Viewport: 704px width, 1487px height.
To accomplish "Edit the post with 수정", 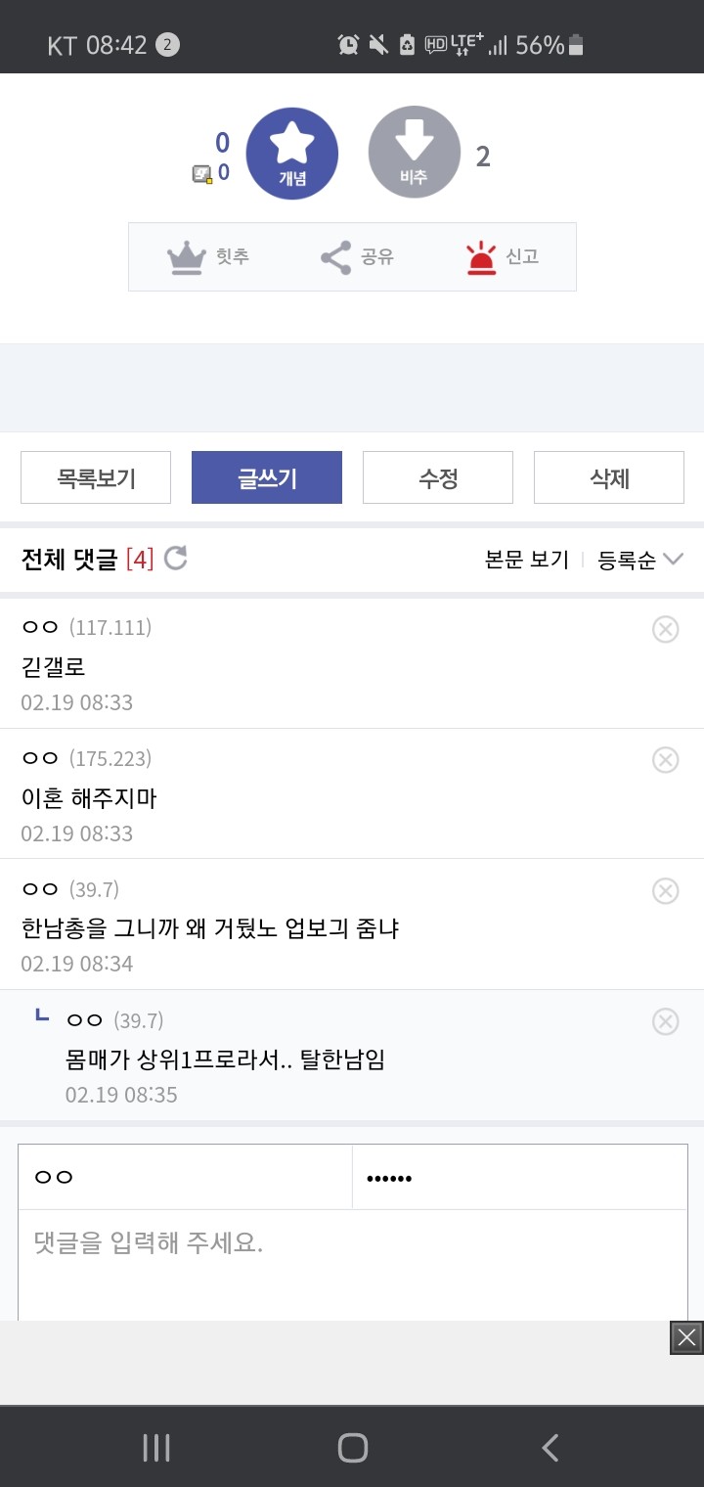I will 438,477.
